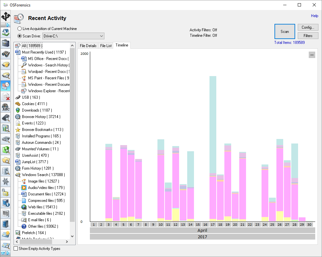Select the UserAssist (470) item
Screen dimensions: 322x257
[35, 155]
